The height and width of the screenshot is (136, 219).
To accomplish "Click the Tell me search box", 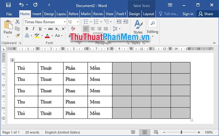I will pyautogui.click(x=169, y=14).
